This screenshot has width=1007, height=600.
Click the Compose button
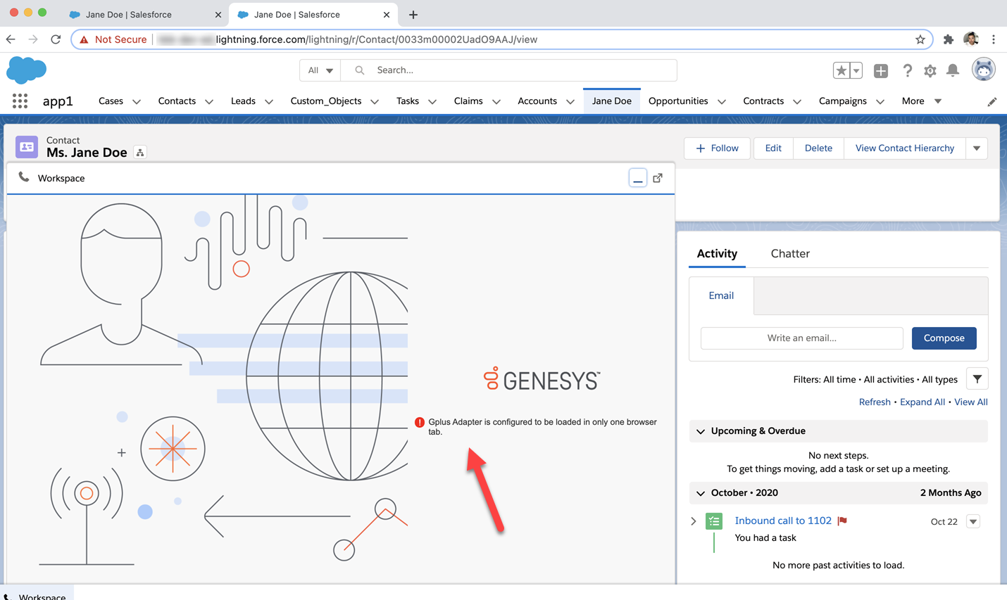click(x=944, y=338)
